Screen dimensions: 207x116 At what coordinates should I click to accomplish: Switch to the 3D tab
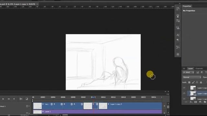point(184,69)
